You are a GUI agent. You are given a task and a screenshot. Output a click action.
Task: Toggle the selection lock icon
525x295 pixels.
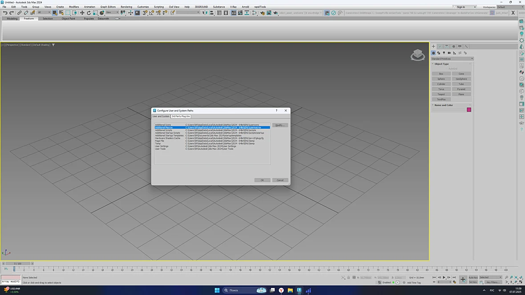348,278
